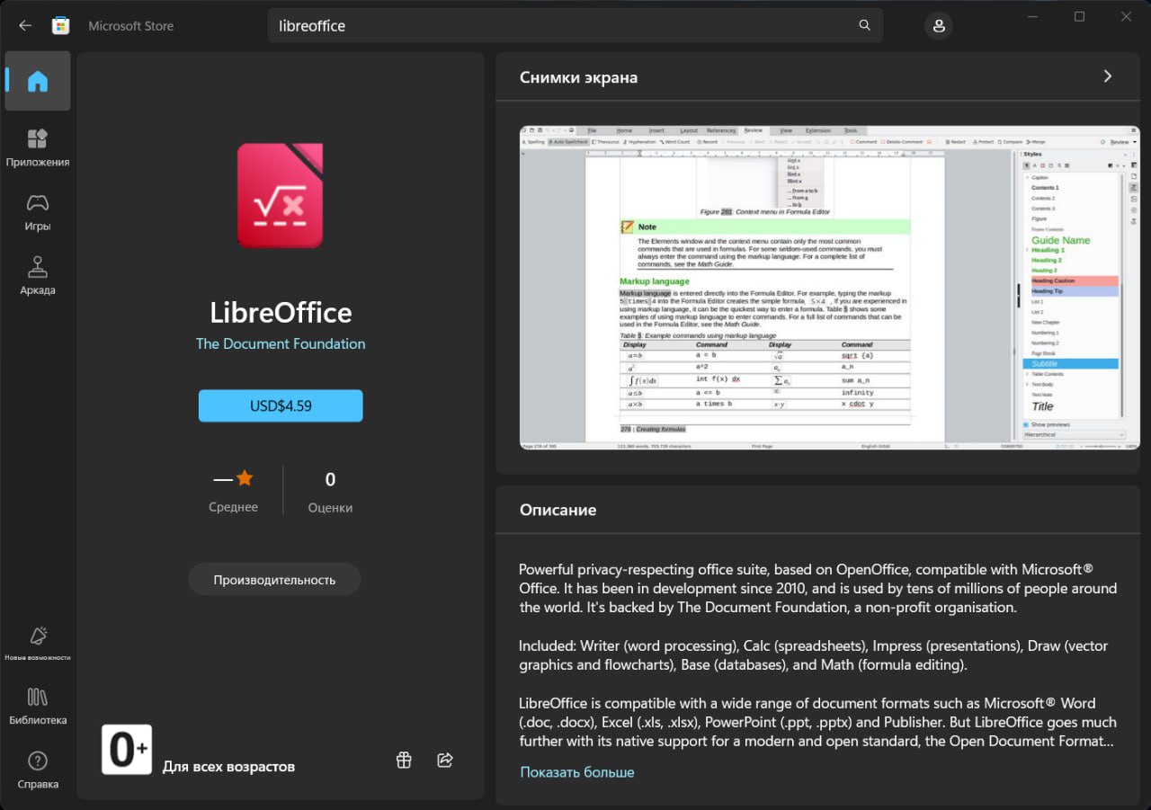
Task: Click the LibreOffice app title
Action: (x=281, y=312)
